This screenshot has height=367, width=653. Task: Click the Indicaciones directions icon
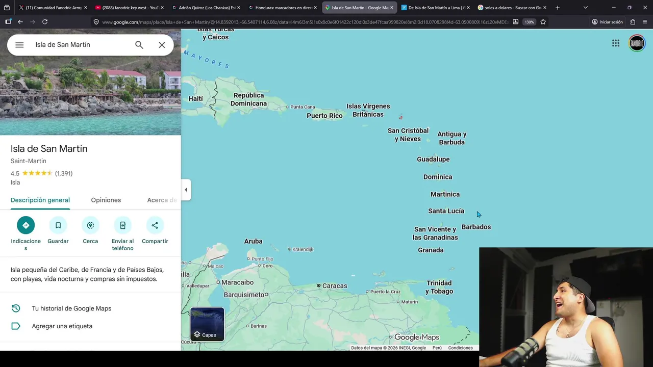26,225
